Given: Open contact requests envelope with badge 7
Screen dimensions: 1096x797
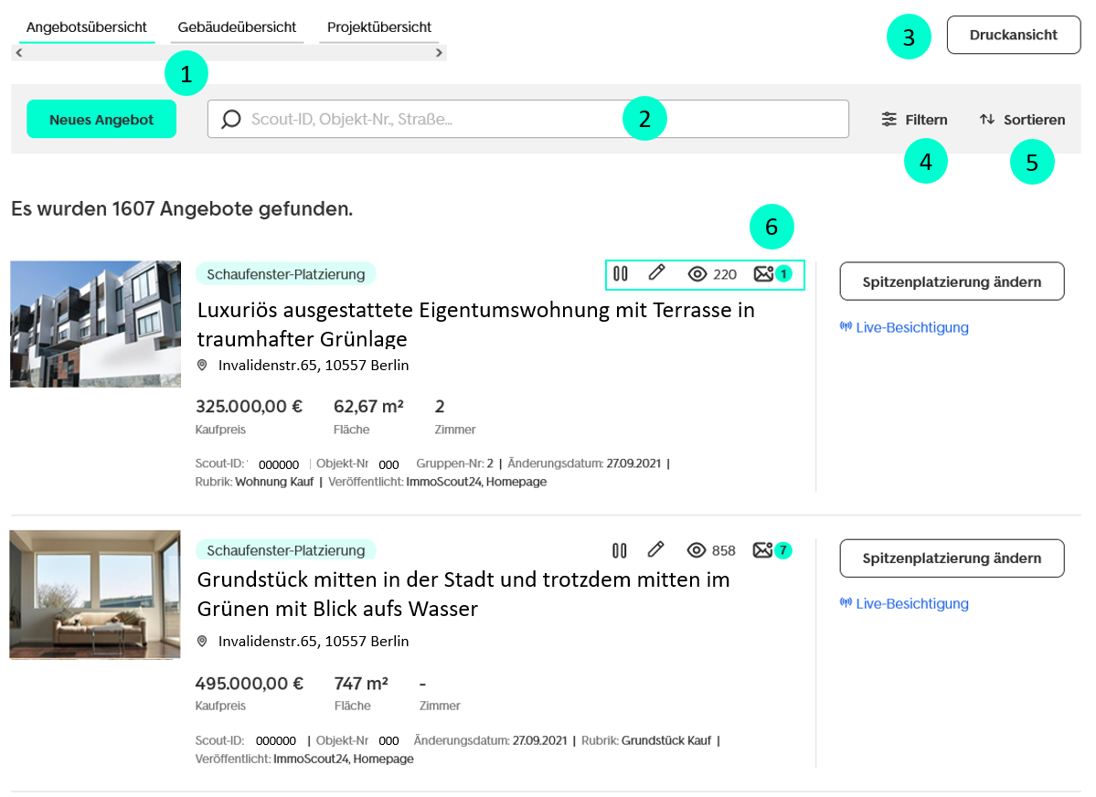Looking at the screenshot, I should [x=763, y=550].
